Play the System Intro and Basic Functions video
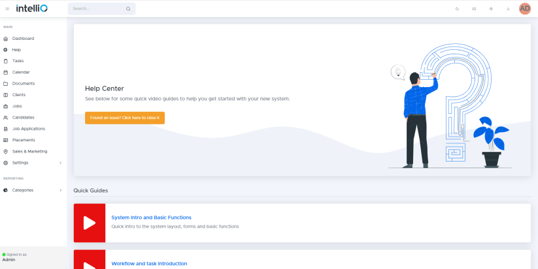This screenshot has width=538, height=269. coord(90,223)
